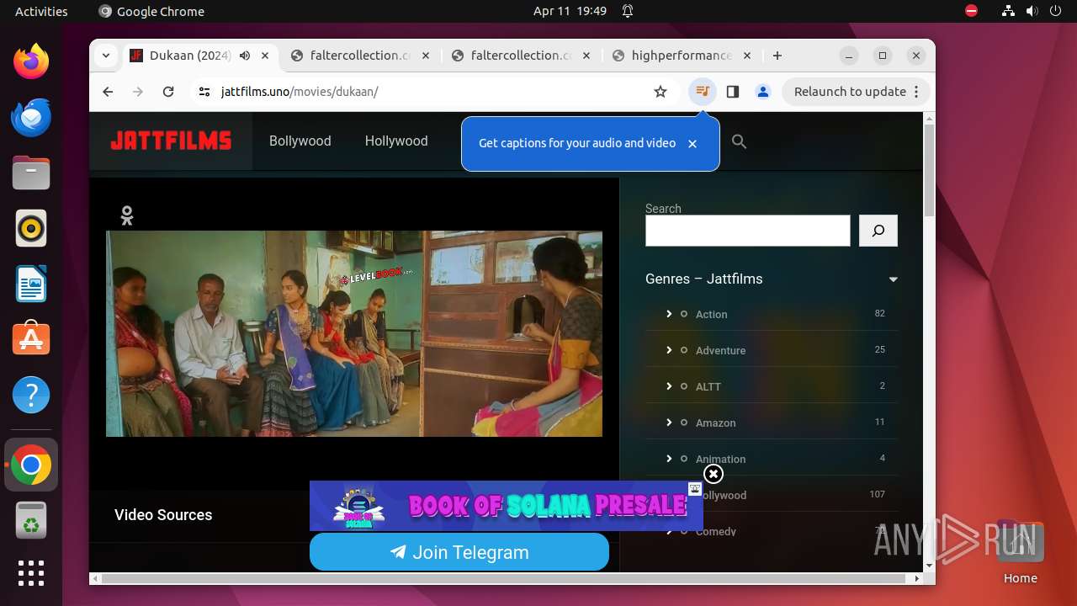This screenshot has height=606, width=1077.
Task: Expand the ALTT genre chevron
Action: pyautogui.click(x=669, y=386)
